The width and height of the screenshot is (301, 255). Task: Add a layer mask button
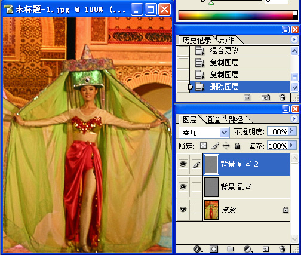tap(214, 249)
